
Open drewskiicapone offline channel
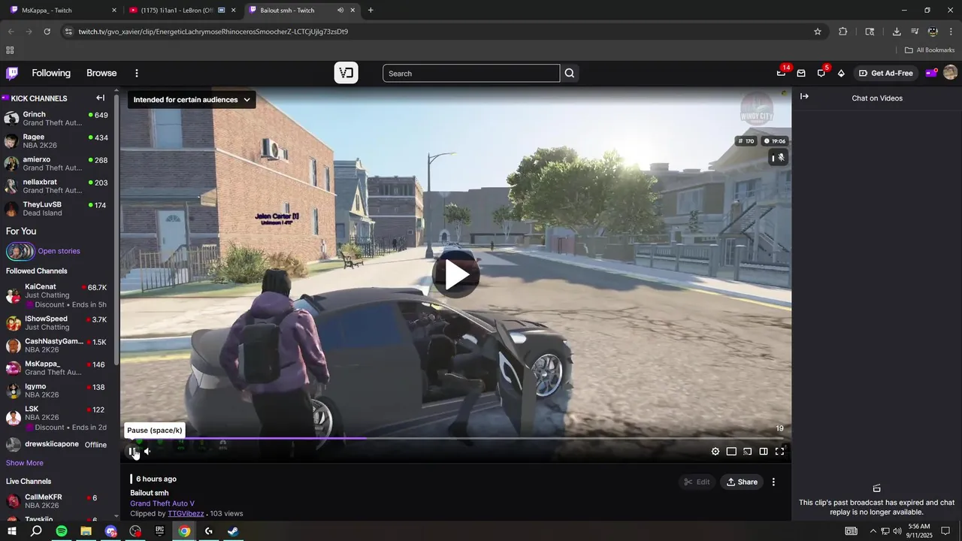[56, 445]
